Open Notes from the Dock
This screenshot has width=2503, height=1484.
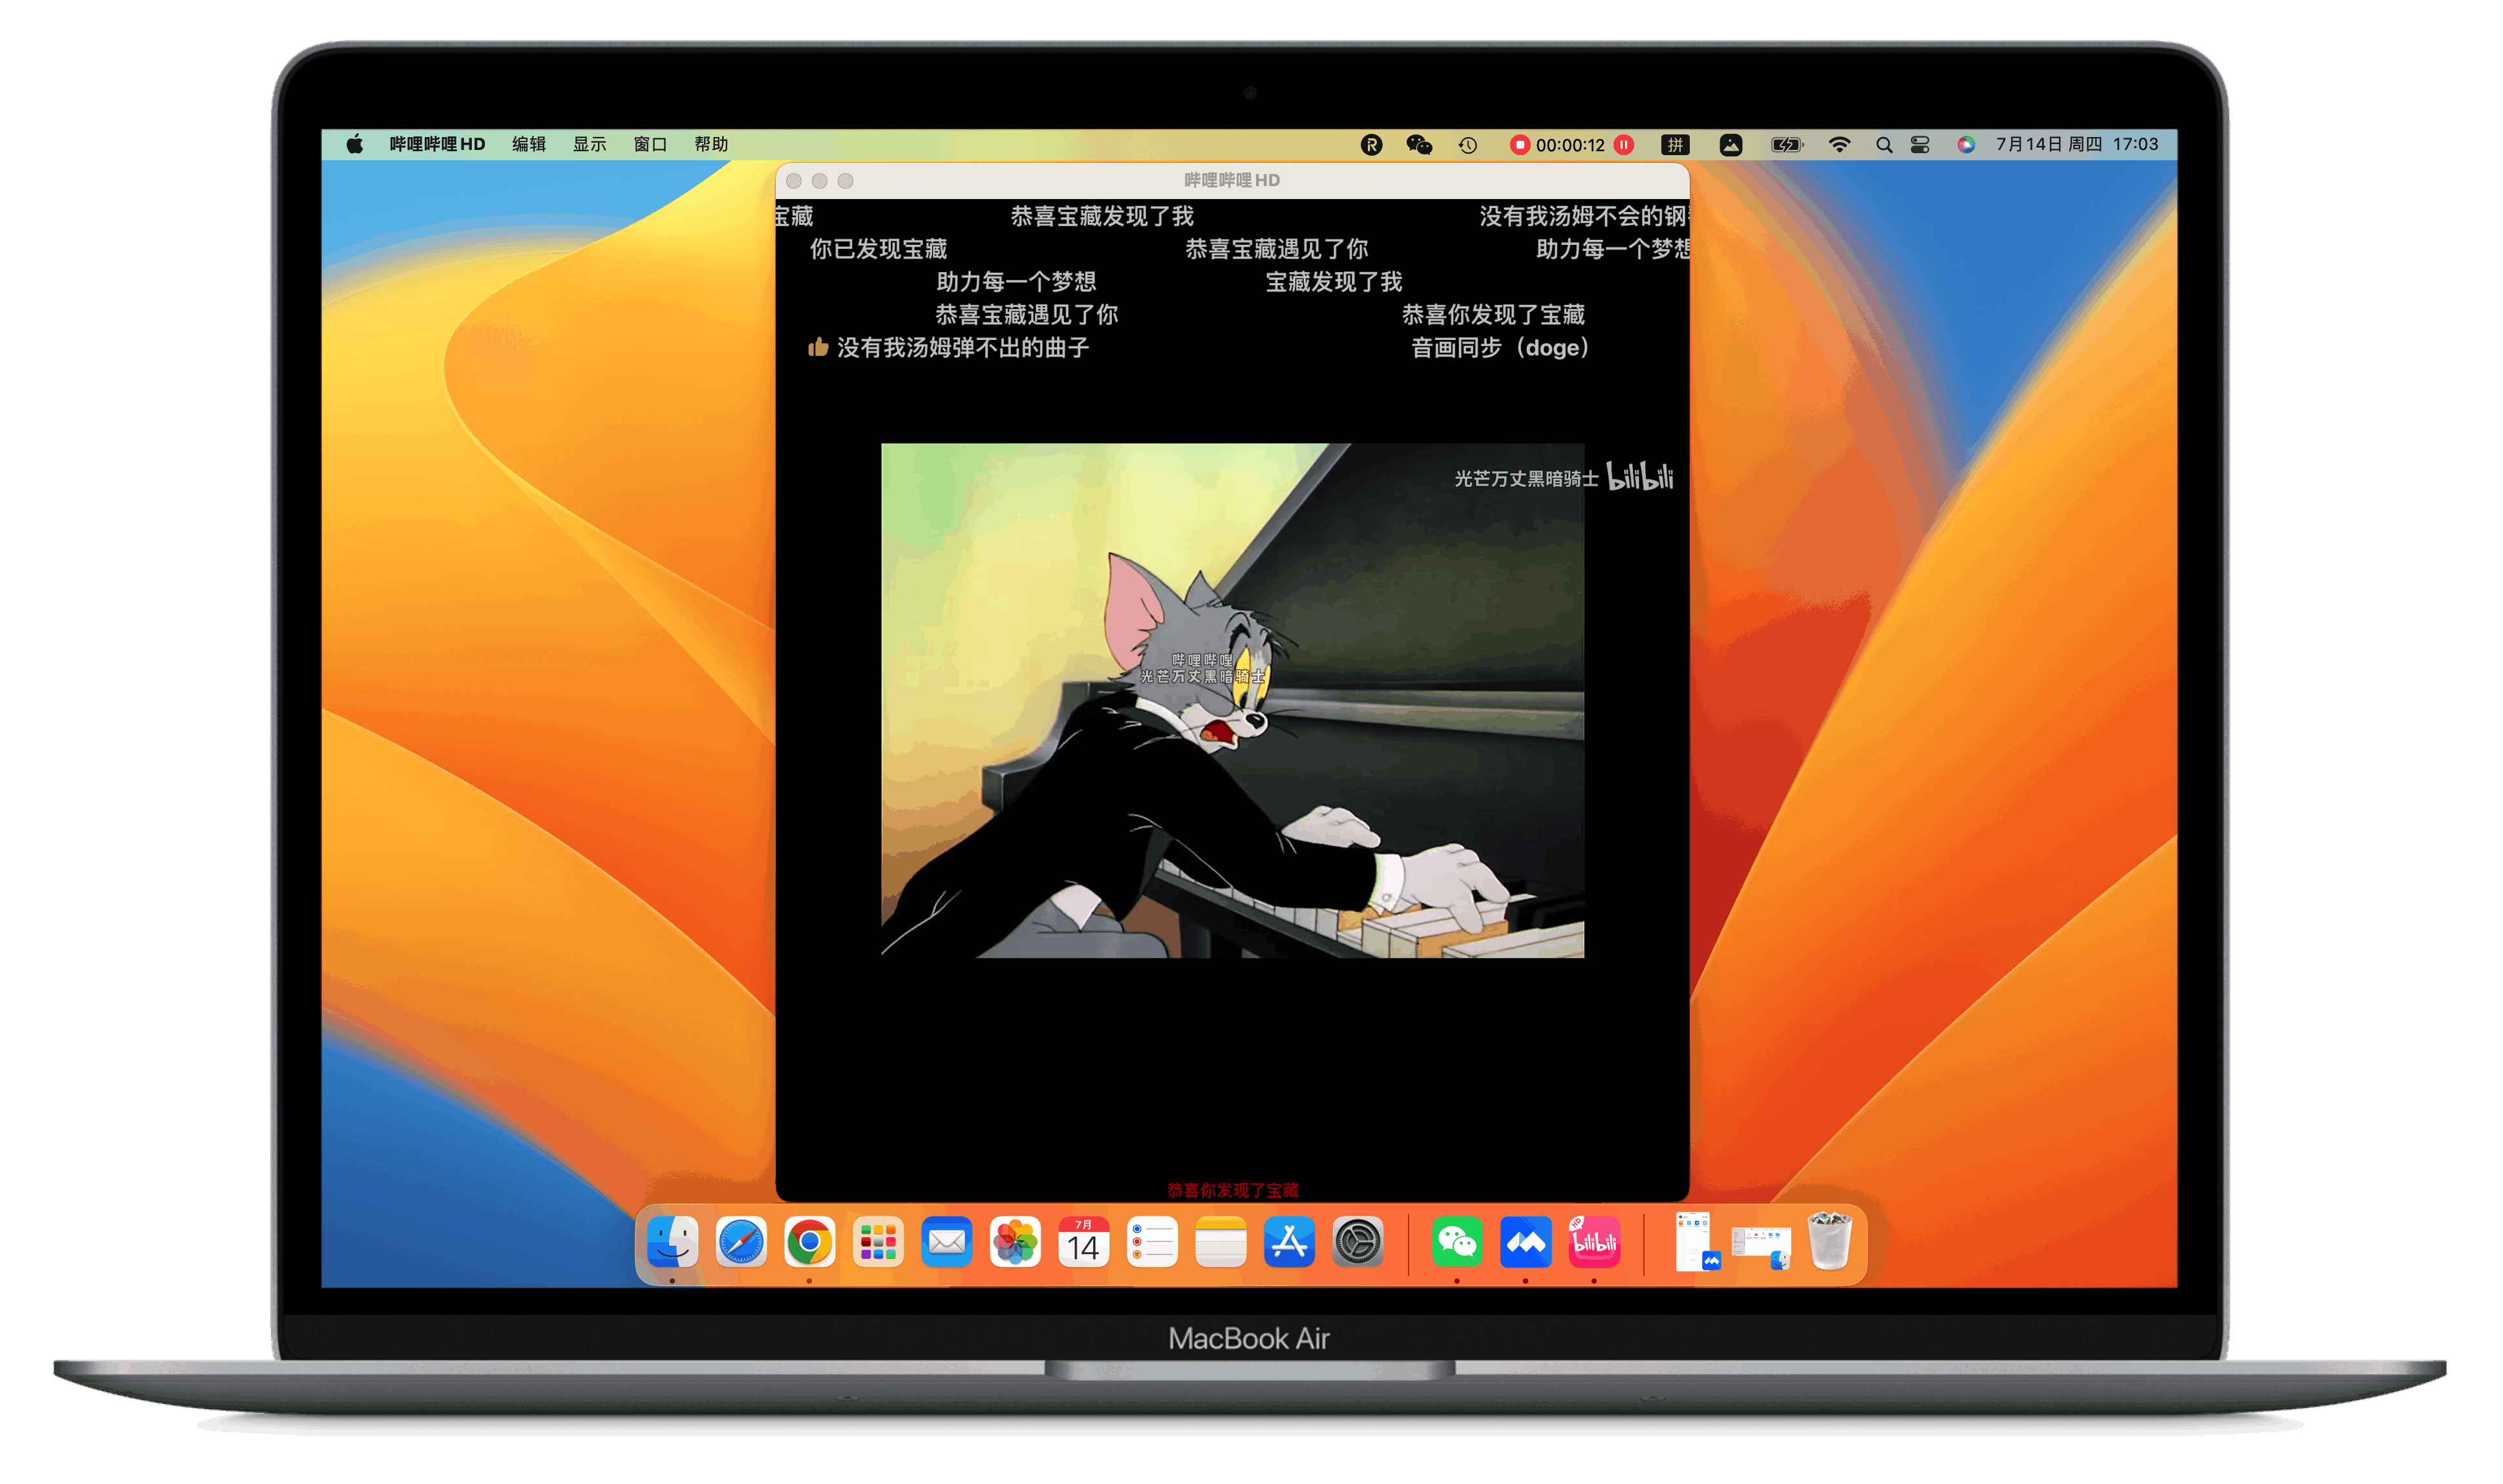point(1221,1243)
